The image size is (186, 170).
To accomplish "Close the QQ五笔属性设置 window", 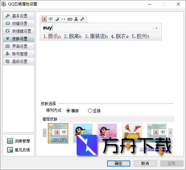I will point(178,4).
